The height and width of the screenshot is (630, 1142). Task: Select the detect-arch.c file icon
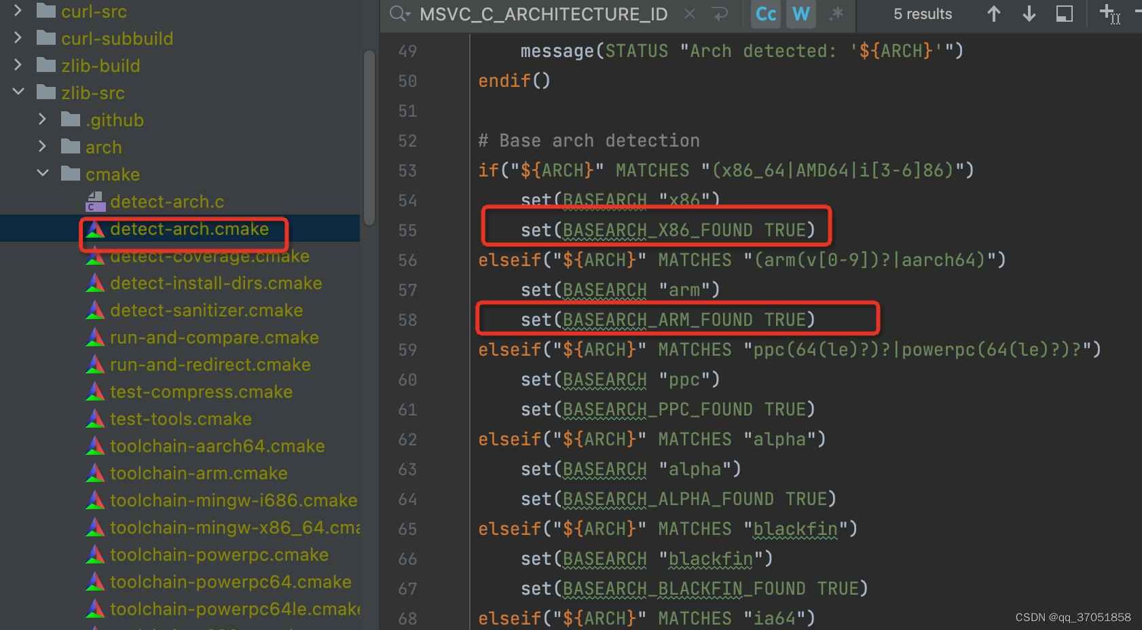(x=94, y=201)
